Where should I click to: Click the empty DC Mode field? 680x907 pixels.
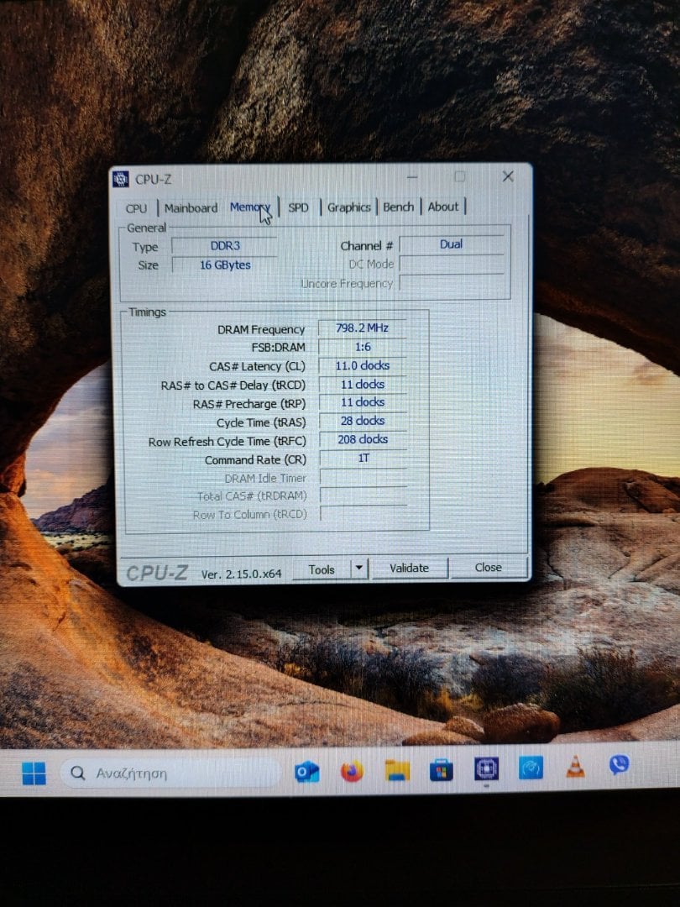[x=452, y=264]
